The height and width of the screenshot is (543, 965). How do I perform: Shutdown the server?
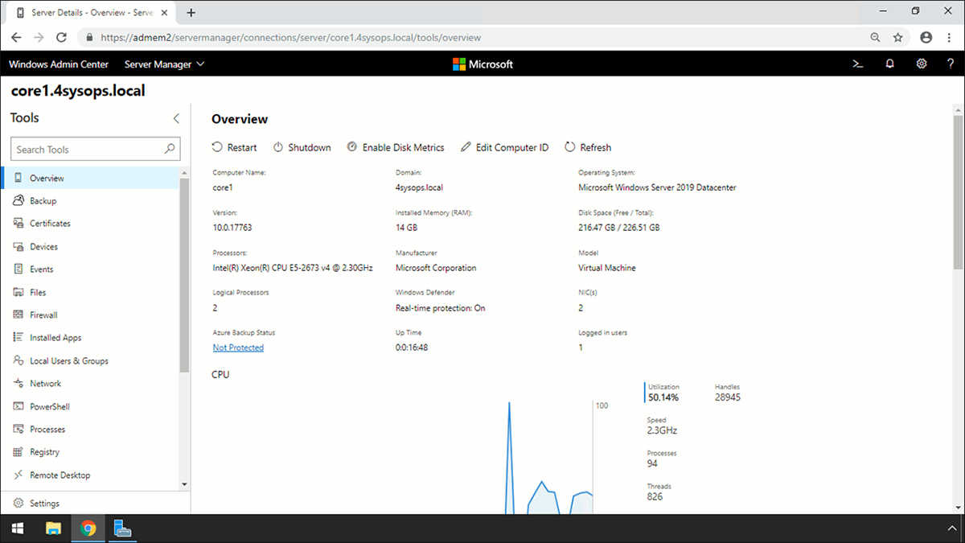302,147
